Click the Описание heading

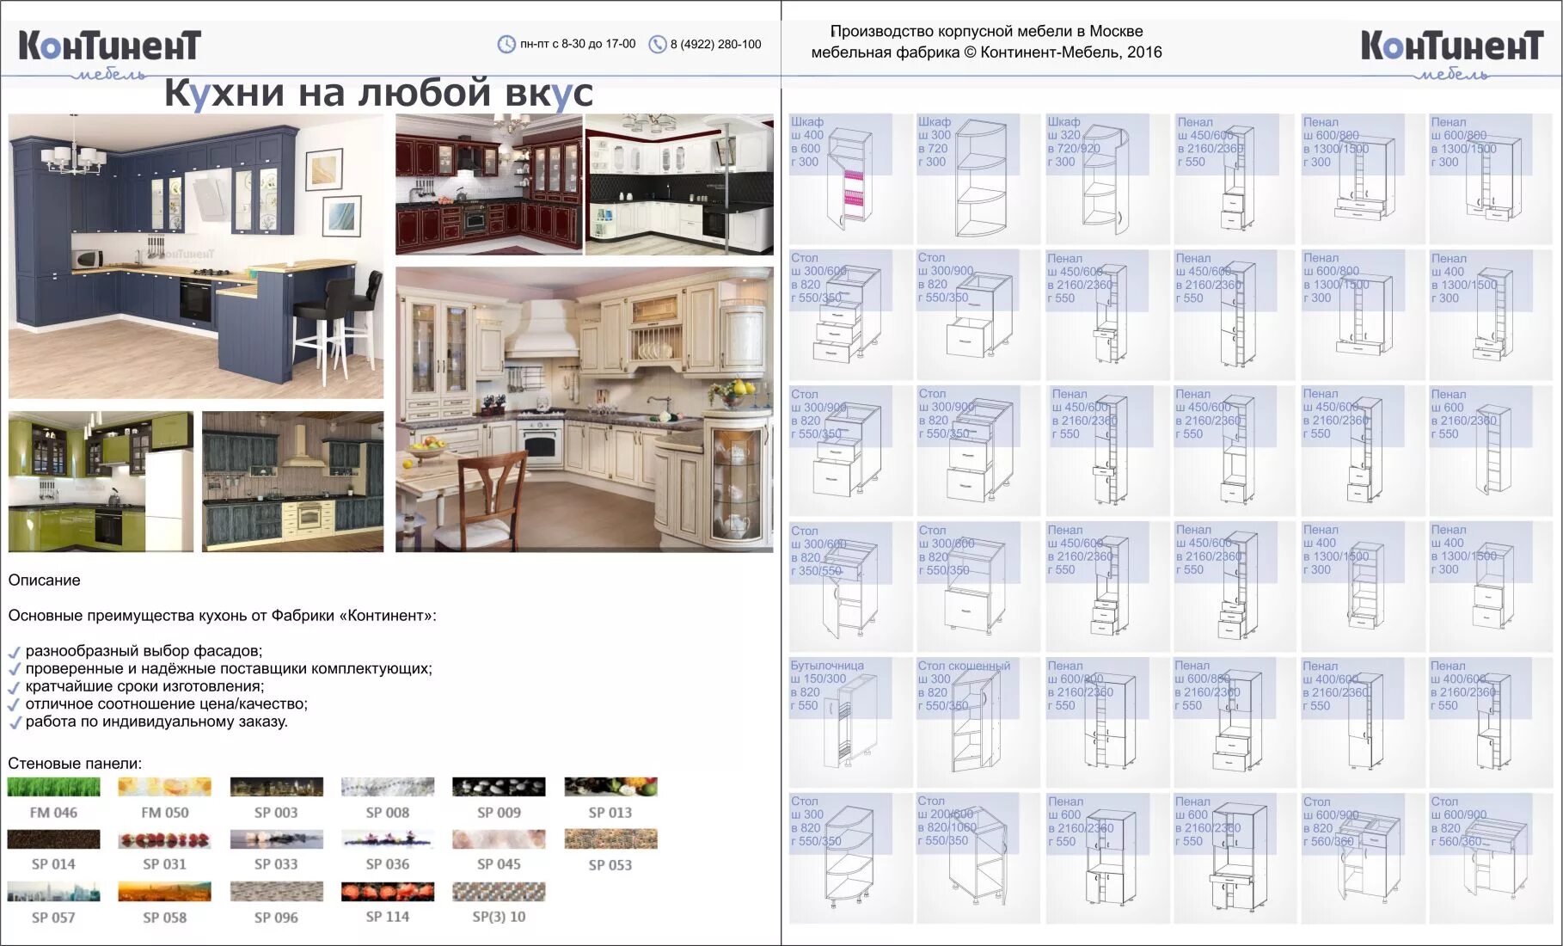point(44,580)
